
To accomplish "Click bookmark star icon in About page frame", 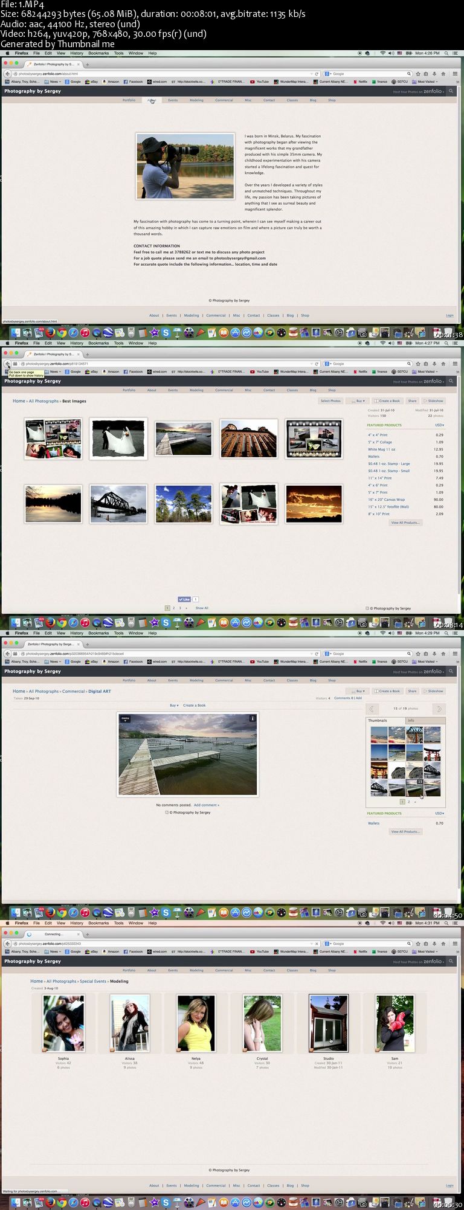I will coord(418,74).
